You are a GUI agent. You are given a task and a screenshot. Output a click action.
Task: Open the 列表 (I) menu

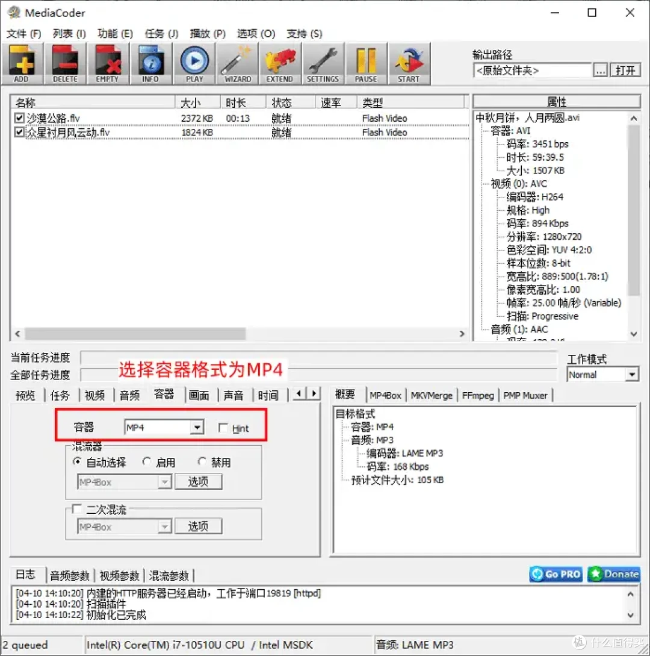tap(69, 34)
